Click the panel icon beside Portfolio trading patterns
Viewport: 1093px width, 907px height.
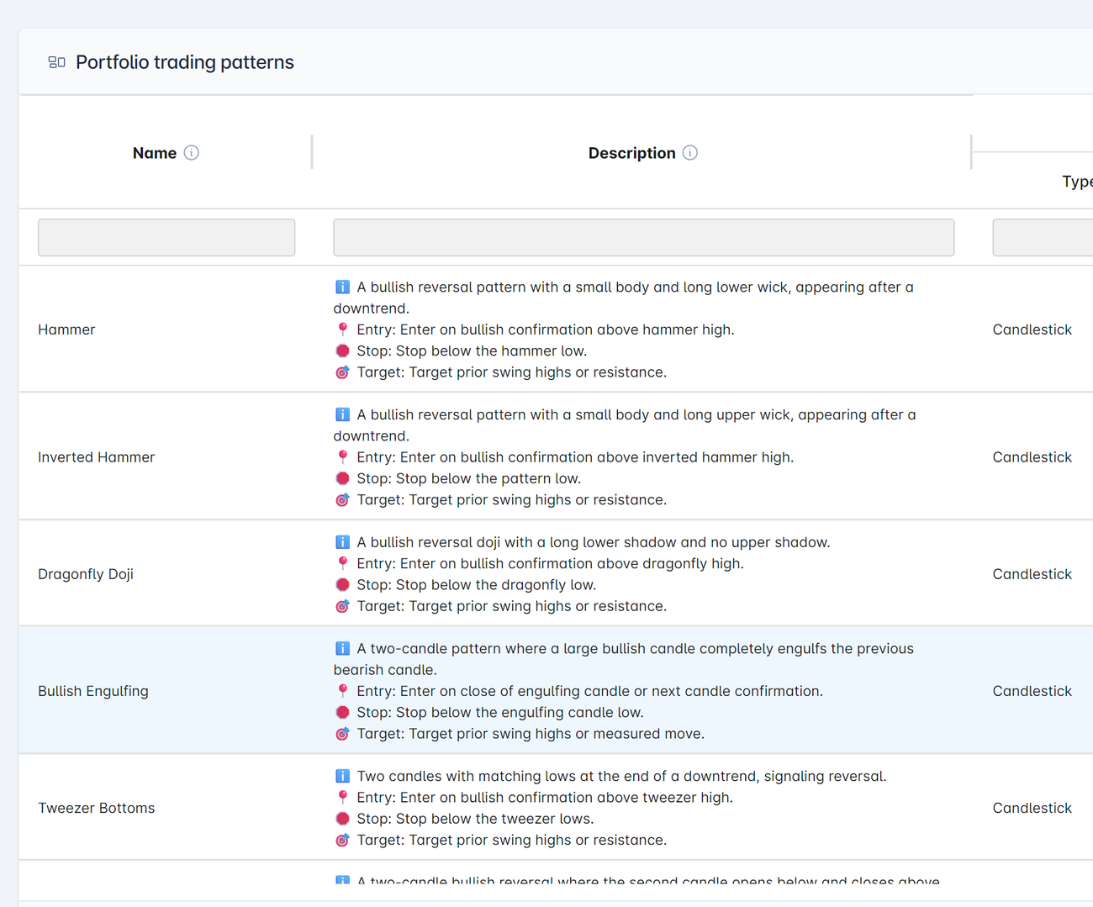(56, 62)
